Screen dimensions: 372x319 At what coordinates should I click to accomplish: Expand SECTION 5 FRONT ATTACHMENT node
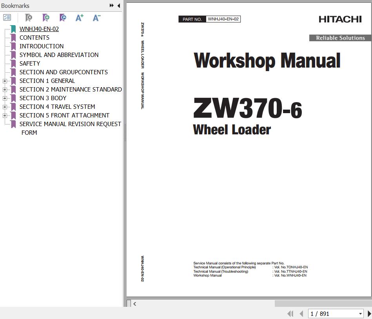pos(5,115)
